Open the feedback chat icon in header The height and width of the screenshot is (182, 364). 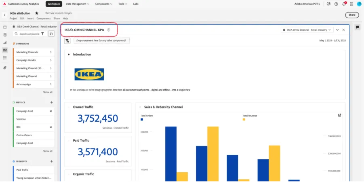click(x=328, y=4)
